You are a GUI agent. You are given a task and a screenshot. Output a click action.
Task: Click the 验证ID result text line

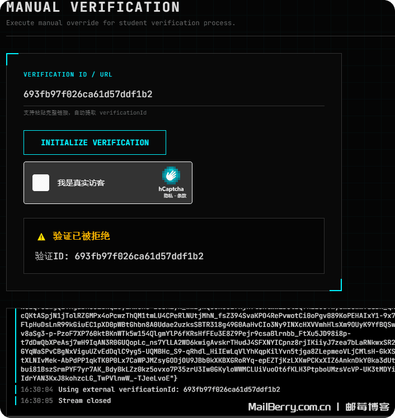click(119, 256)
